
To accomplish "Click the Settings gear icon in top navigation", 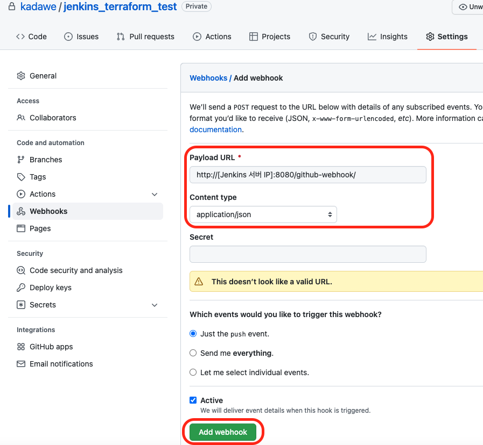I will pyautogui.click(x=430, y=37).
